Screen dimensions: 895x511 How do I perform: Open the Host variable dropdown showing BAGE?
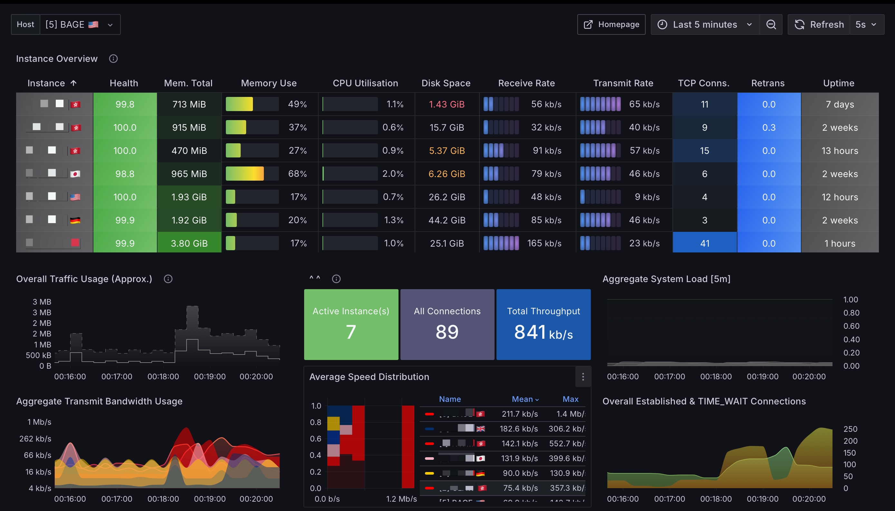point(80,24)
